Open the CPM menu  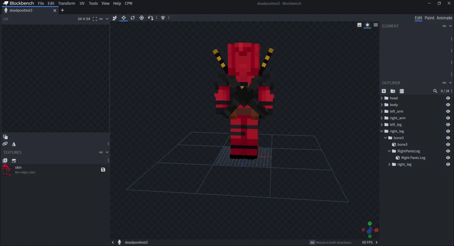129,3
